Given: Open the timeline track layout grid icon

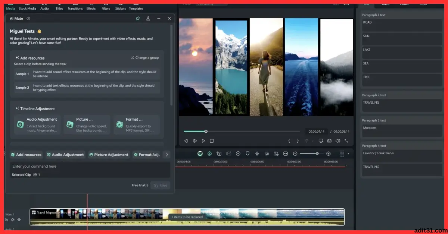Looking at the screenshot, I should pyautogui.click(x=342, y=154).
